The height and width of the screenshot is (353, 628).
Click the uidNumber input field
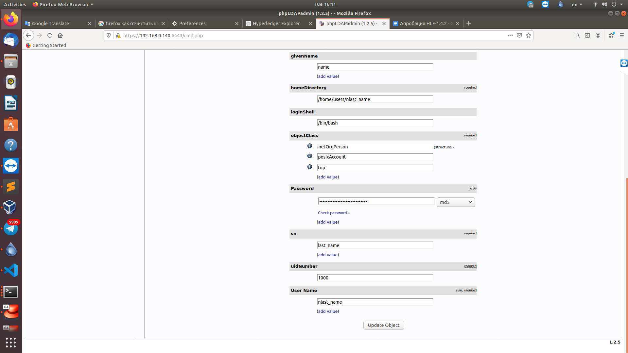[375, 277]
